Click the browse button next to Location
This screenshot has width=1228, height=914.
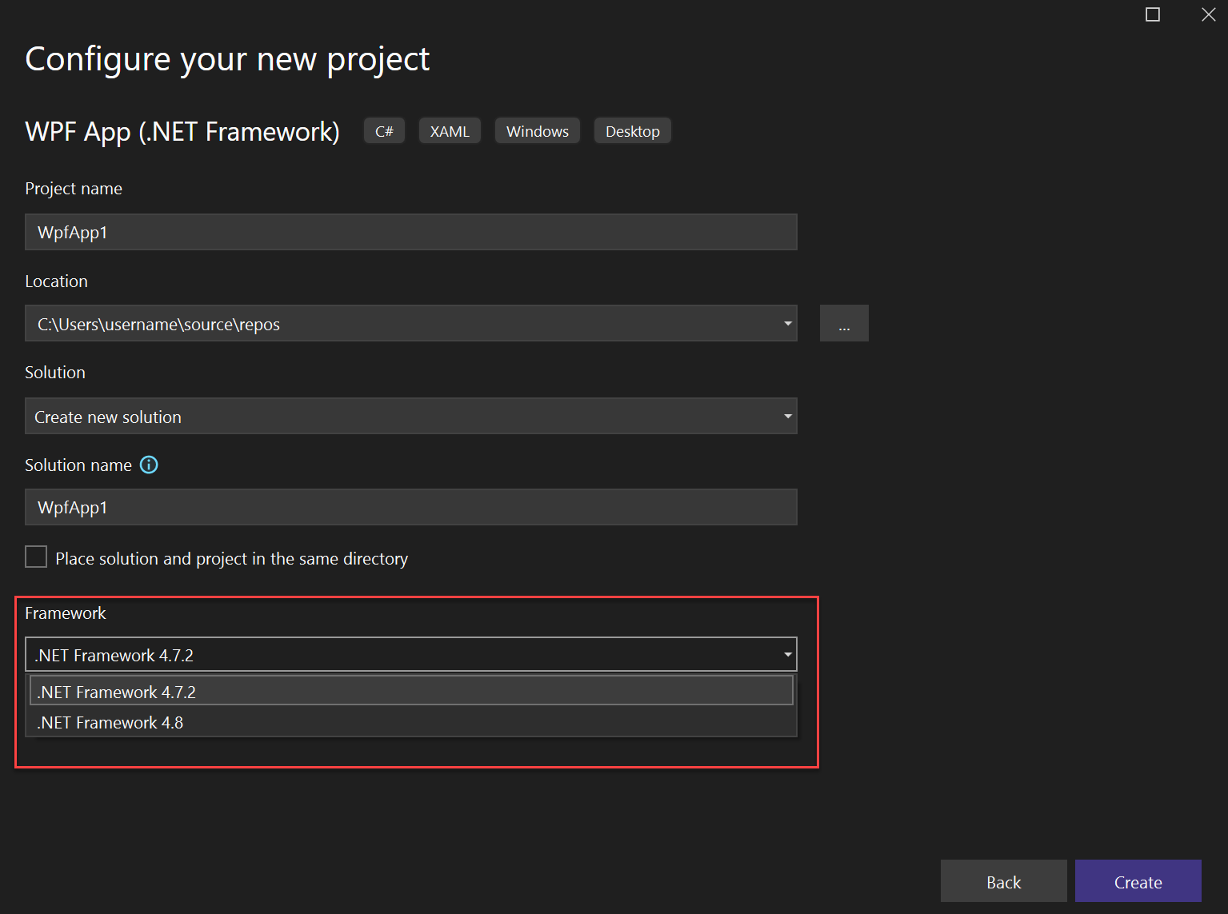point(844,323)
